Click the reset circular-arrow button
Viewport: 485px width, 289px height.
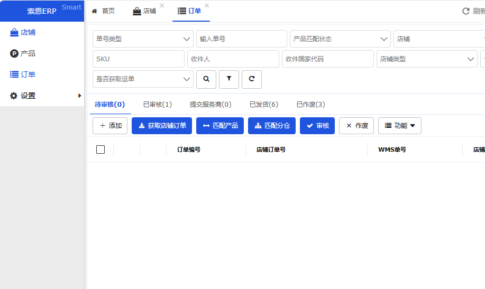[x=251, y=79]
